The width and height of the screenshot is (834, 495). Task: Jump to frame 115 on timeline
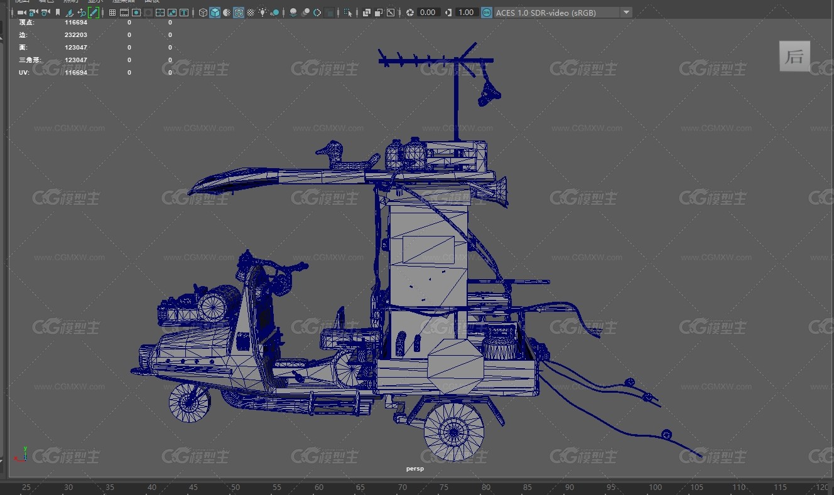pyautogui.click(x=781, y=487)
